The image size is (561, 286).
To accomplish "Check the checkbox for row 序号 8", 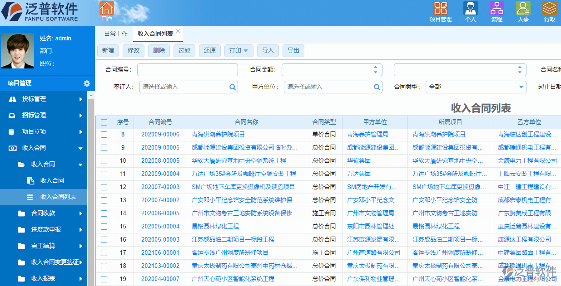I will [x=104, y=134].
